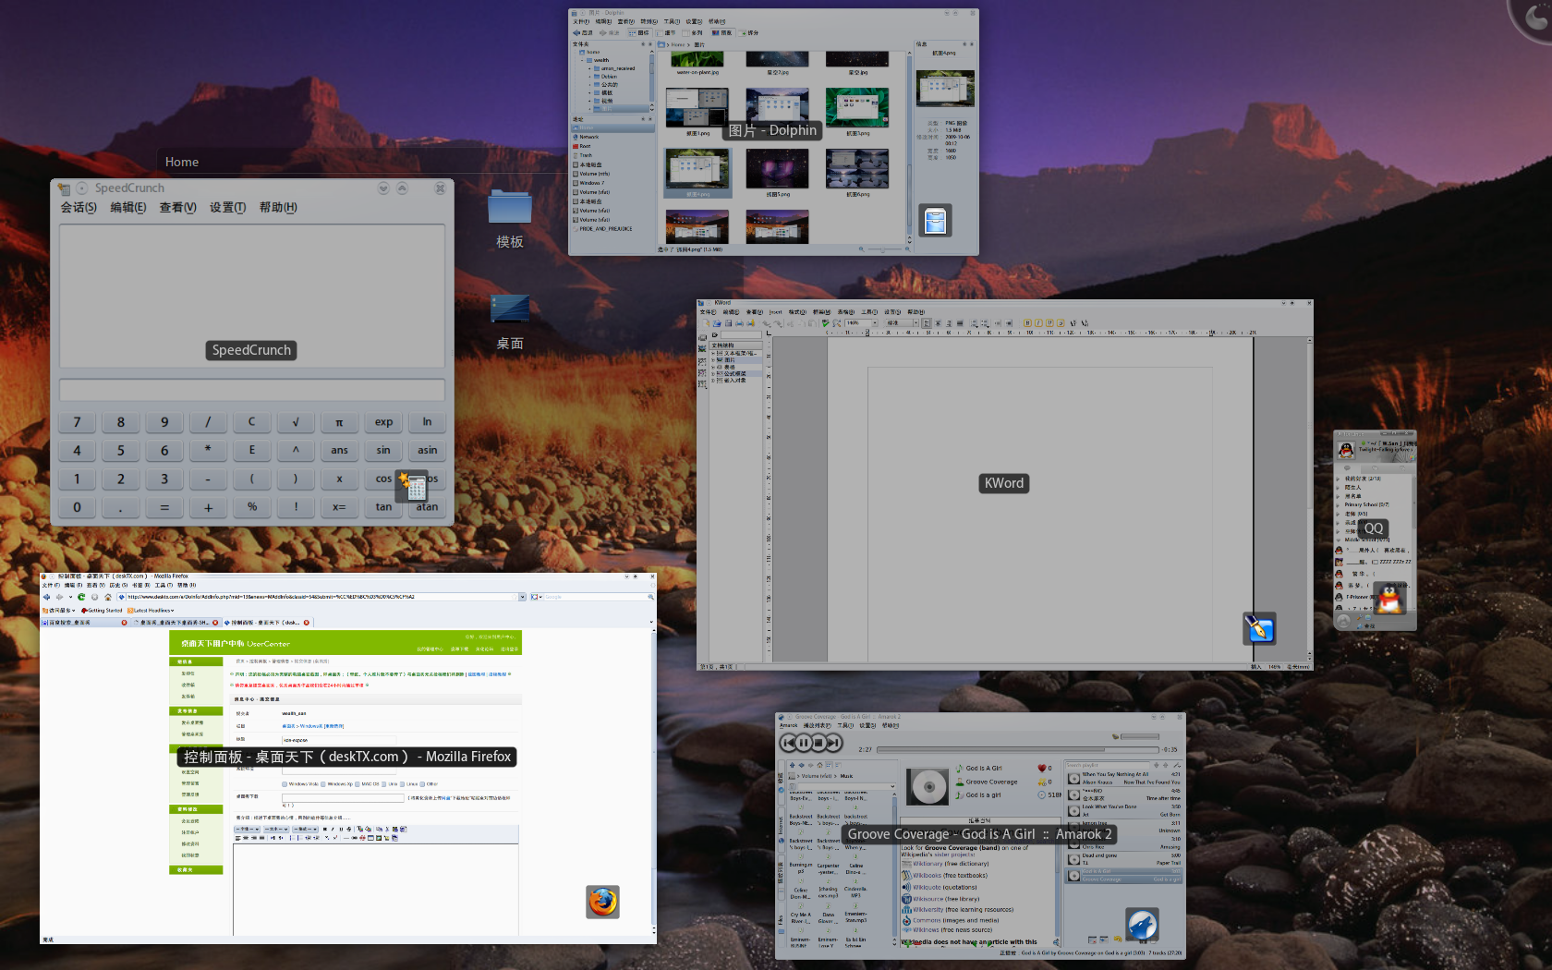Click the ans button in SpeedCrunch
Screen dimensions: 1552x970
pyautogui.click(x=340, y=450)
